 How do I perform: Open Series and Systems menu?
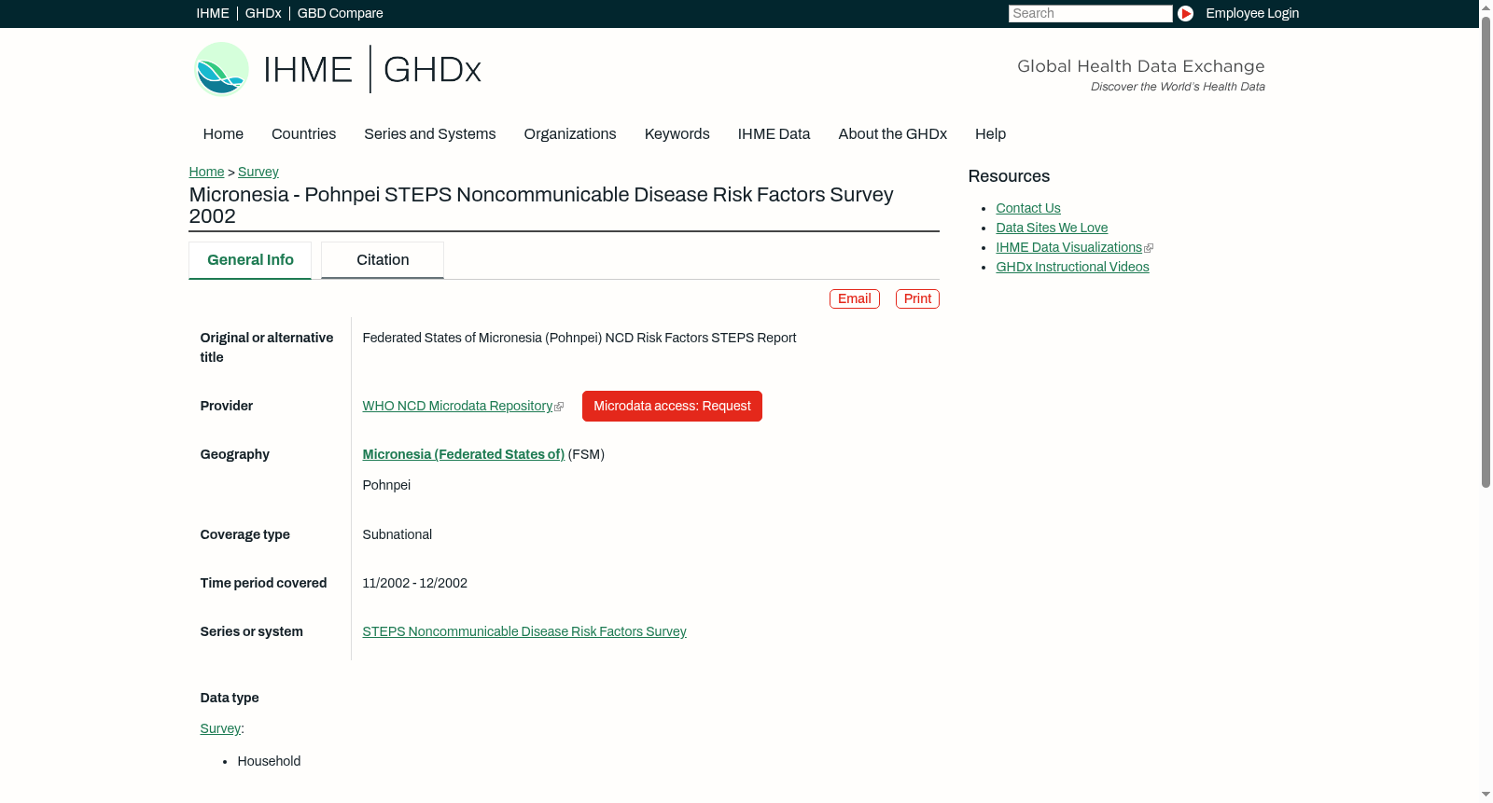coord(430,133)
